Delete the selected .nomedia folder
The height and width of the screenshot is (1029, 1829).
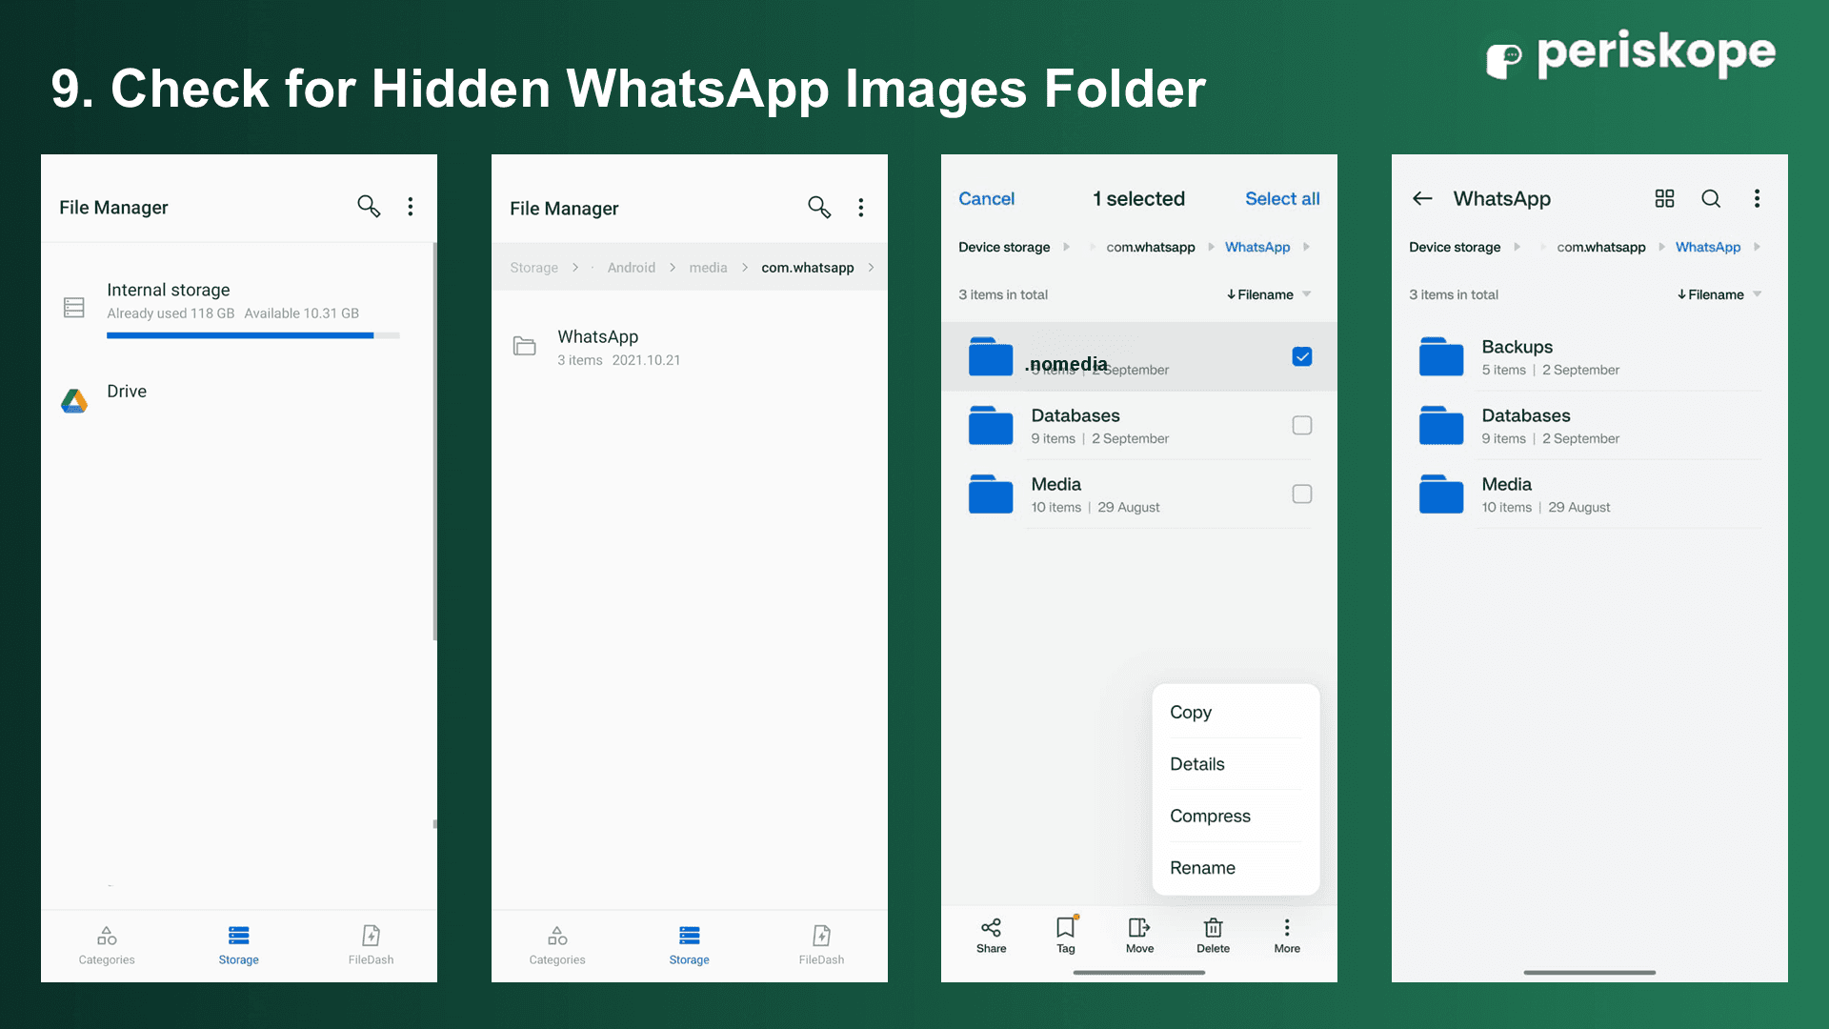pyautogui.click(x=1213, y=935)
